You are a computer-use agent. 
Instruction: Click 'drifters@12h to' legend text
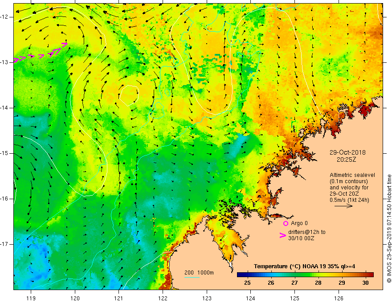pos(307,232)
